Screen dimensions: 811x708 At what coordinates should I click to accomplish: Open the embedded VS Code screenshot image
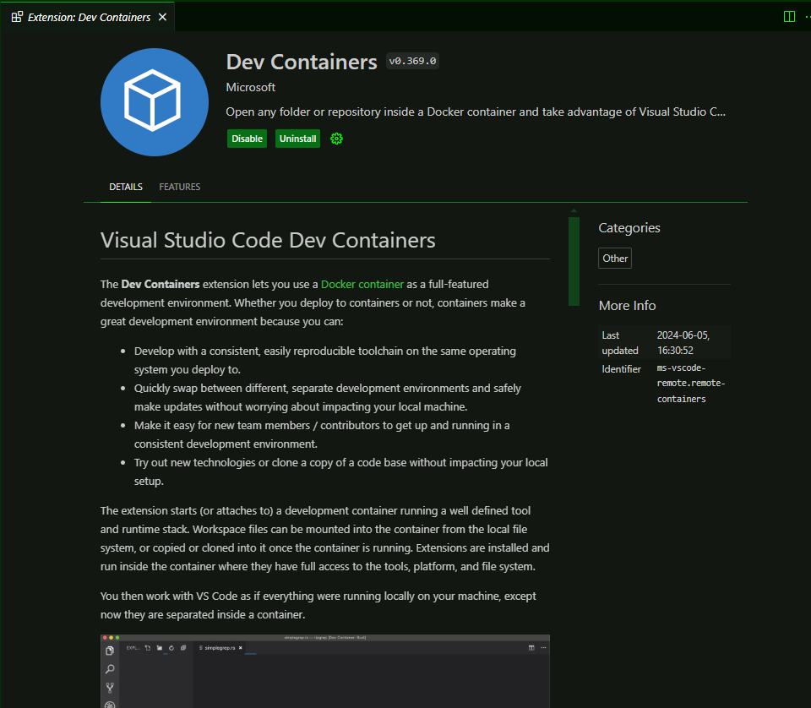click(324, 671)
